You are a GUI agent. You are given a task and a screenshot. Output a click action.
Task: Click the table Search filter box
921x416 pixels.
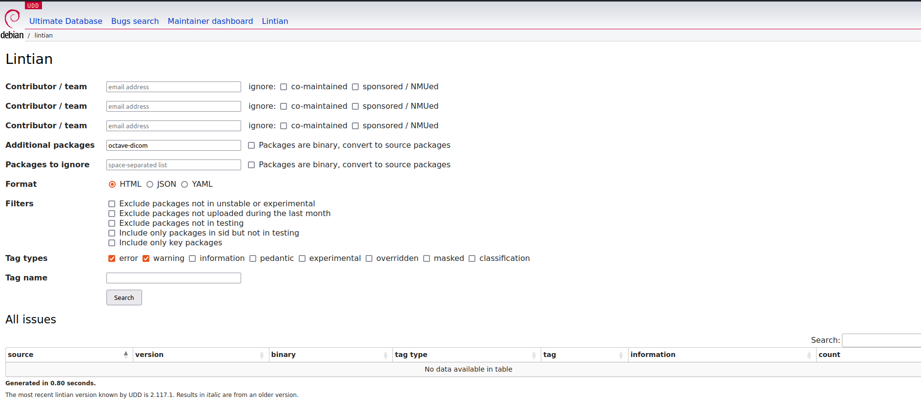[881, 340]
